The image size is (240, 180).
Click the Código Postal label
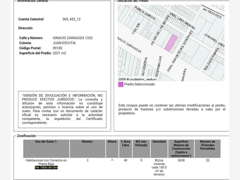pyautogui.click(x=30, y=48)
